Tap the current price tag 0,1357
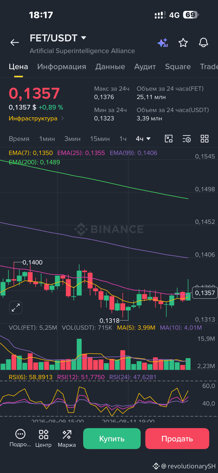This screenshot has width=218, height=473. (x=205, y=293)
